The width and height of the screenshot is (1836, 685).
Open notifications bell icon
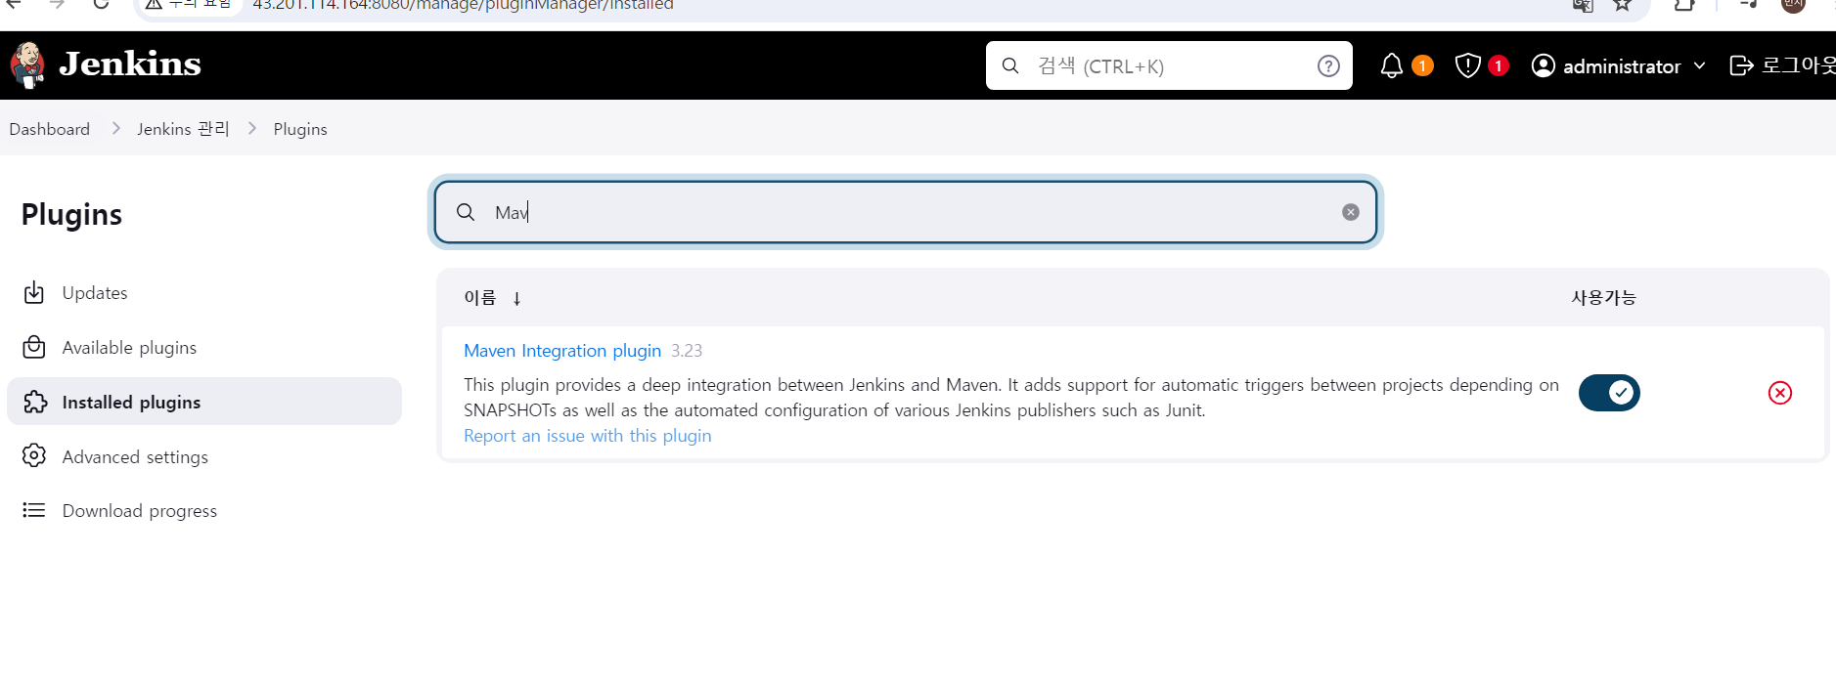tap(1392, 65)
